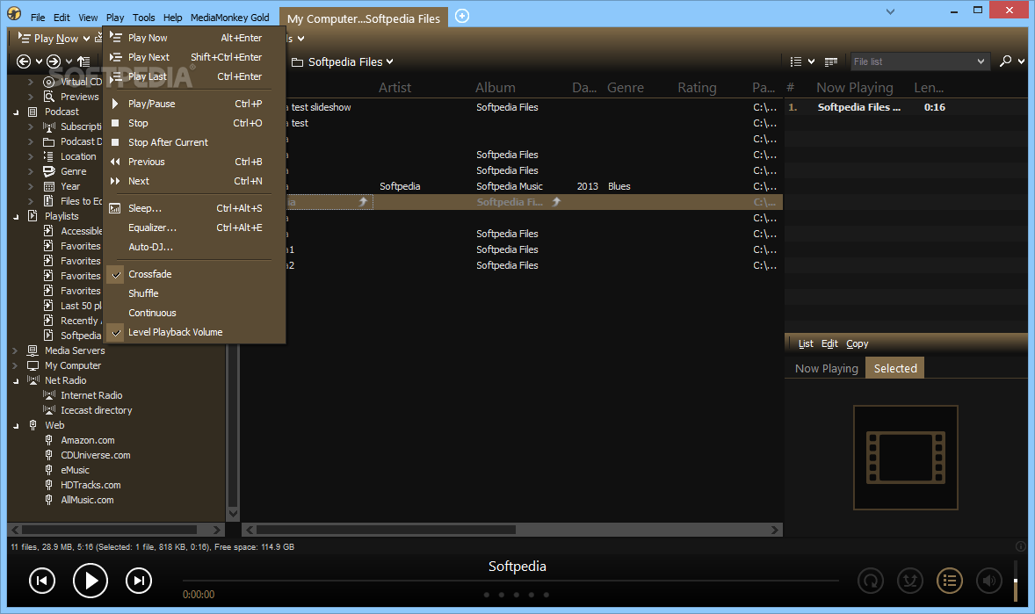Image resolution: width=1035 pixels, height=614 pixels.
Task: Click the MediaMonkey logo icon in title bar
Action: tap(14, 13)
